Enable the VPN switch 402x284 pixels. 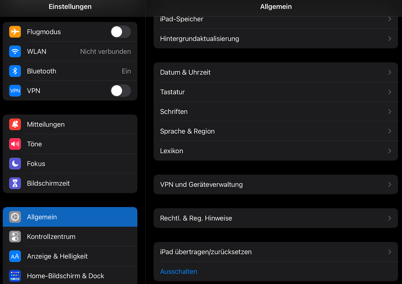pyautogui.click(x=121, y=91)
